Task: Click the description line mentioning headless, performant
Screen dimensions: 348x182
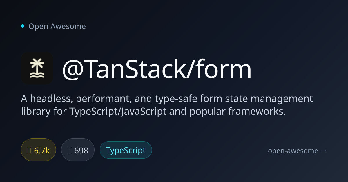Action: [167, 99]
